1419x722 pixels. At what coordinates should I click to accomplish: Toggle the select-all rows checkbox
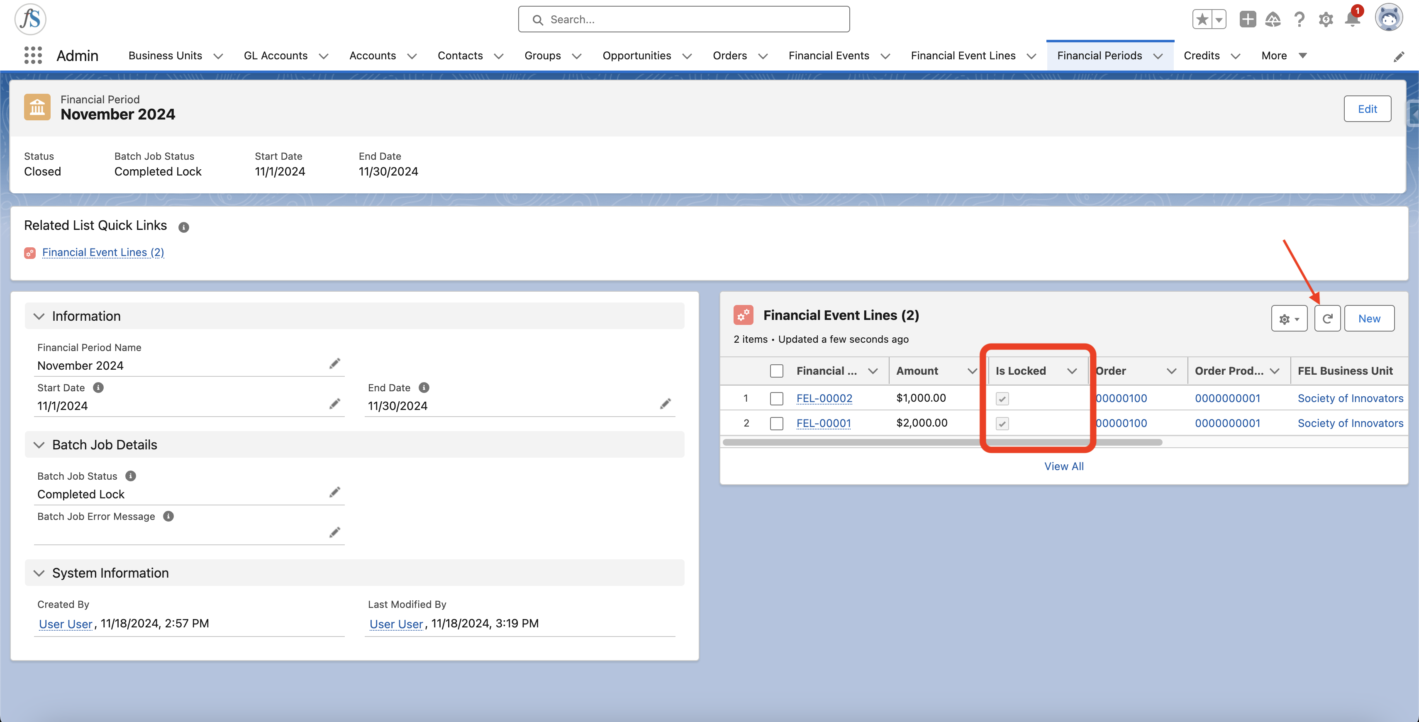(776, 371)
